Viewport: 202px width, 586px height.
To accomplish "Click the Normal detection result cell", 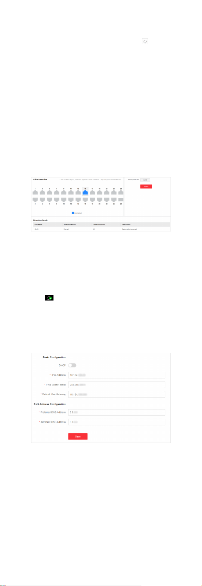I will coord(66,229).
